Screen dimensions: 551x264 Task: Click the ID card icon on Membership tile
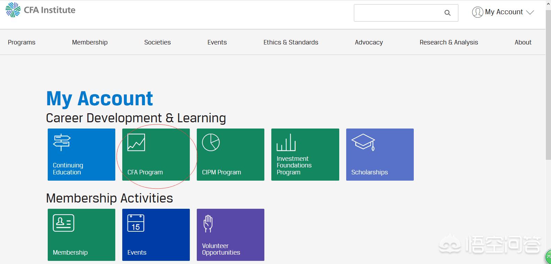click(x=63, y=223)
